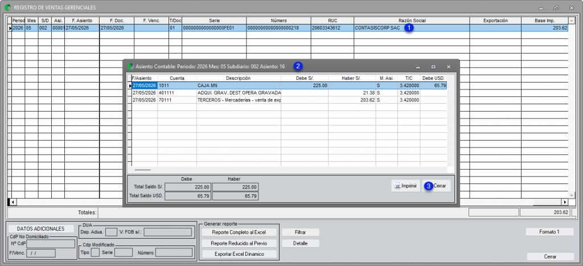Viewport: 583px width, 266px height.
Task: Click the Asiento grid horizontal scrollbar thumb
Action: click(143, 170)
